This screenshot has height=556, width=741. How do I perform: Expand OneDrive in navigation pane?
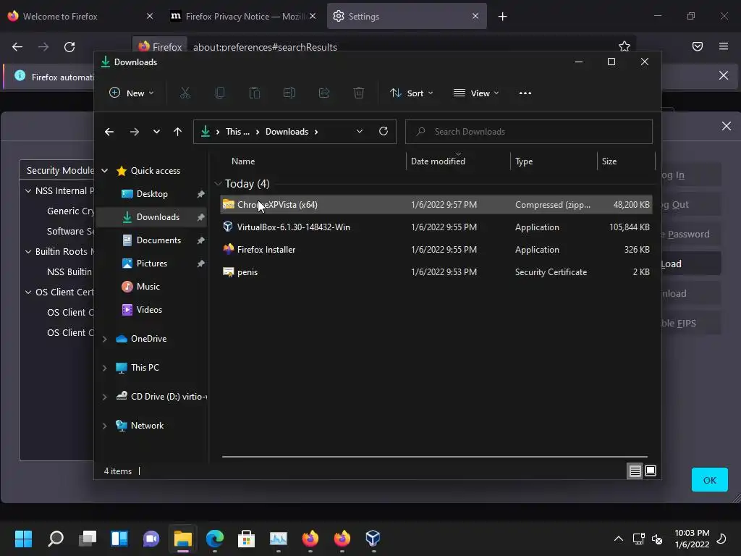(x=105, y=339)
